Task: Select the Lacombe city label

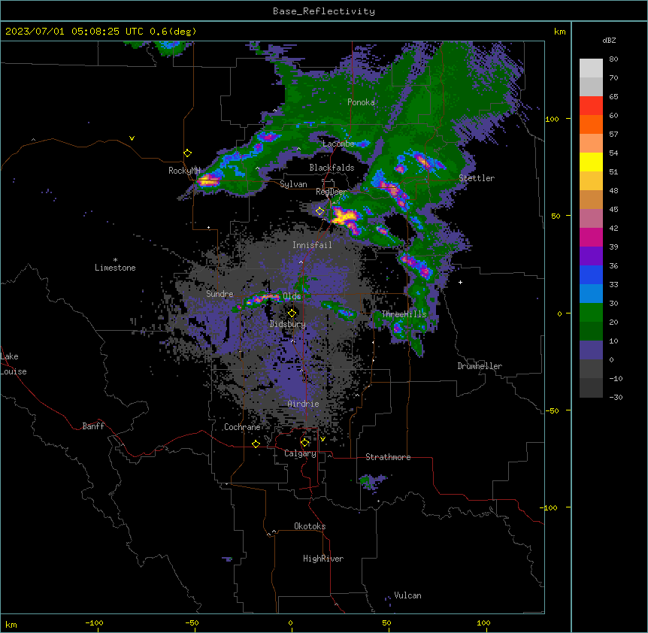Action: 338,144
